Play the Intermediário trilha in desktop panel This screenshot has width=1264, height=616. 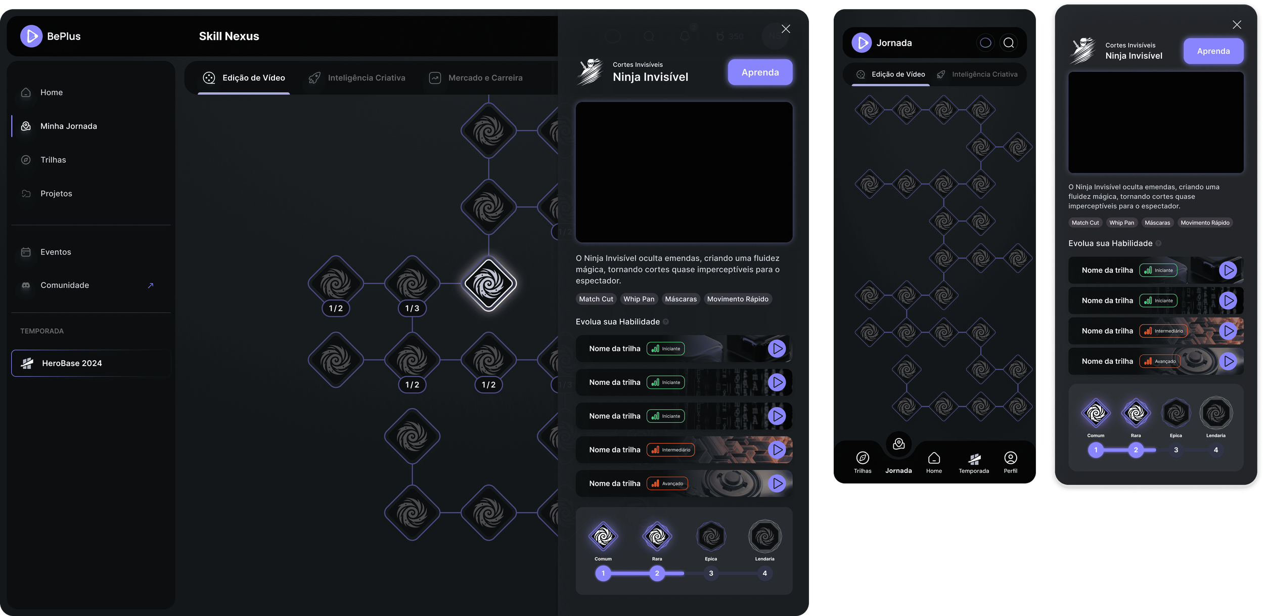point(777,450)
